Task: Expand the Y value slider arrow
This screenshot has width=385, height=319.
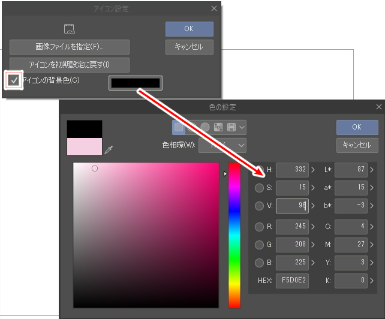Action: [372, 263]
